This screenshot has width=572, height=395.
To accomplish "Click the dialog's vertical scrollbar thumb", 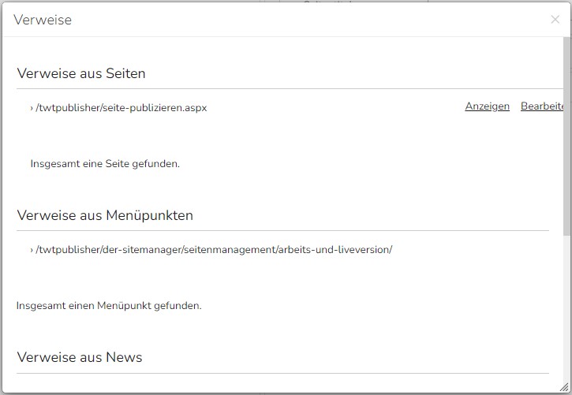I will [567, 136].
